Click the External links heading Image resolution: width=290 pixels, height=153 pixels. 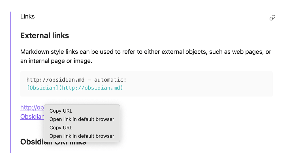[44, 35]
